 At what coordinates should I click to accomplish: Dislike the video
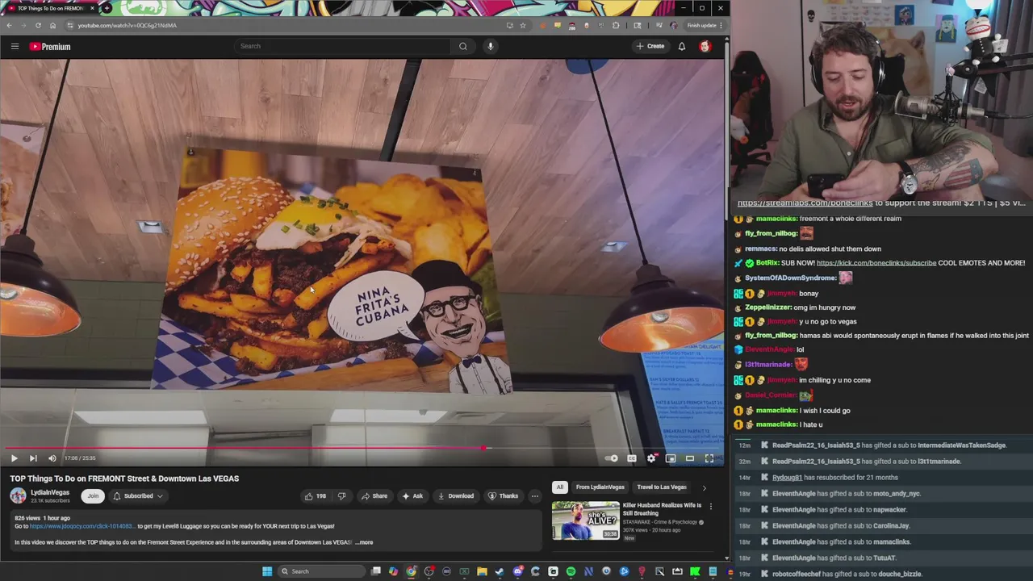(x=342, y=496)
